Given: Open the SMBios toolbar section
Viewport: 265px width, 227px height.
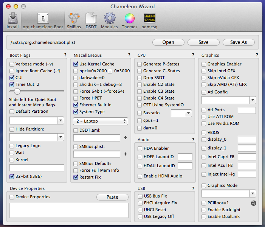Looking at the screenshot, I should tap(74, 20).
